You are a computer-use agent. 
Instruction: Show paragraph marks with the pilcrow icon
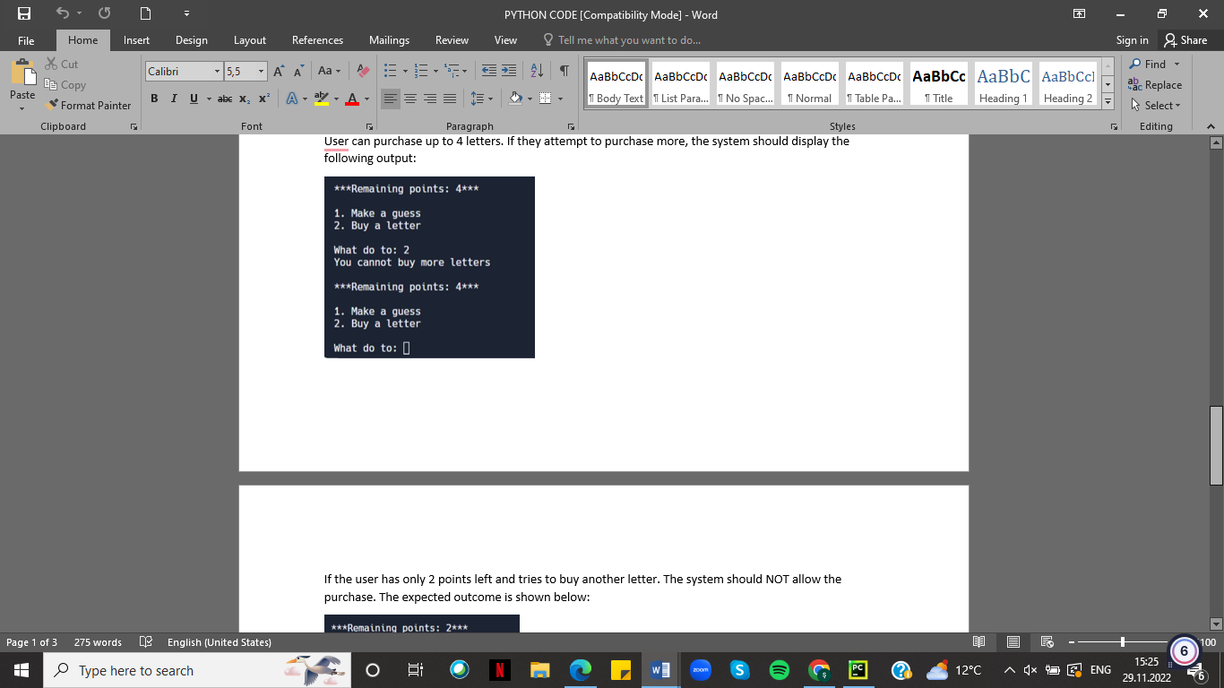[x=563, y=68]
